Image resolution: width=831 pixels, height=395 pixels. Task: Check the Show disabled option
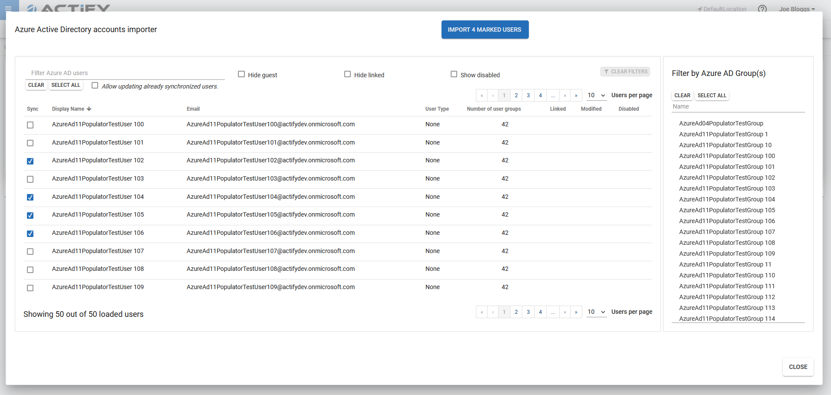pyautogui.click(x=454, y=74)
